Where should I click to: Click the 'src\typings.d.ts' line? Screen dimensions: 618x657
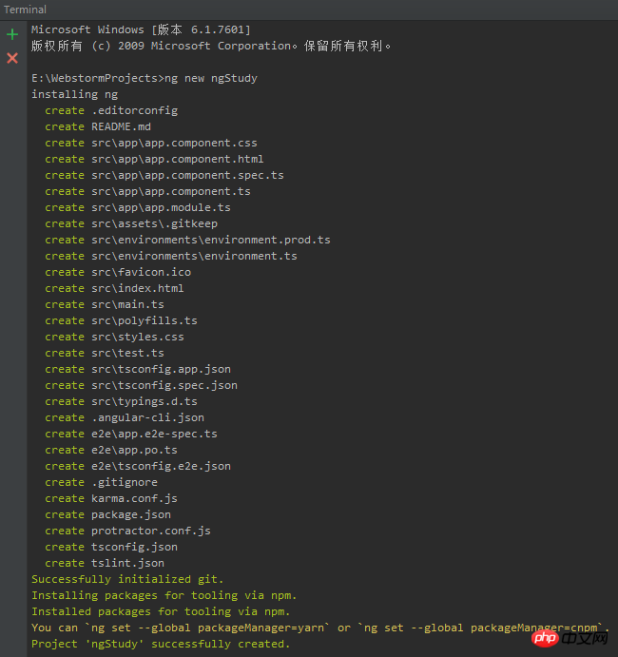tap(121, 401)
